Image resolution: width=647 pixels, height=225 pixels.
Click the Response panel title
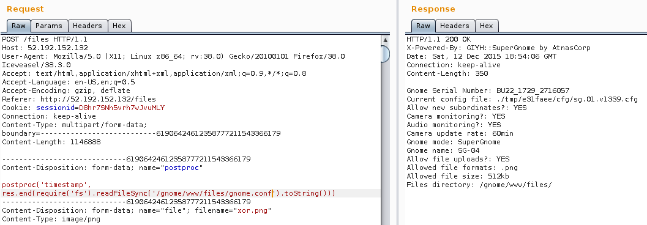433,9
